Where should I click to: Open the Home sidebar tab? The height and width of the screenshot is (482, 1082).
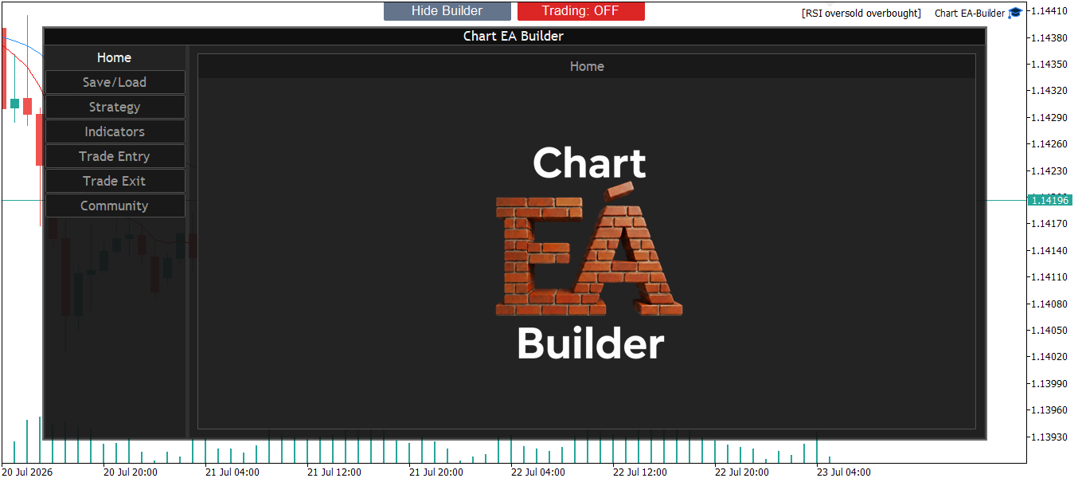(x=115, y=57)
